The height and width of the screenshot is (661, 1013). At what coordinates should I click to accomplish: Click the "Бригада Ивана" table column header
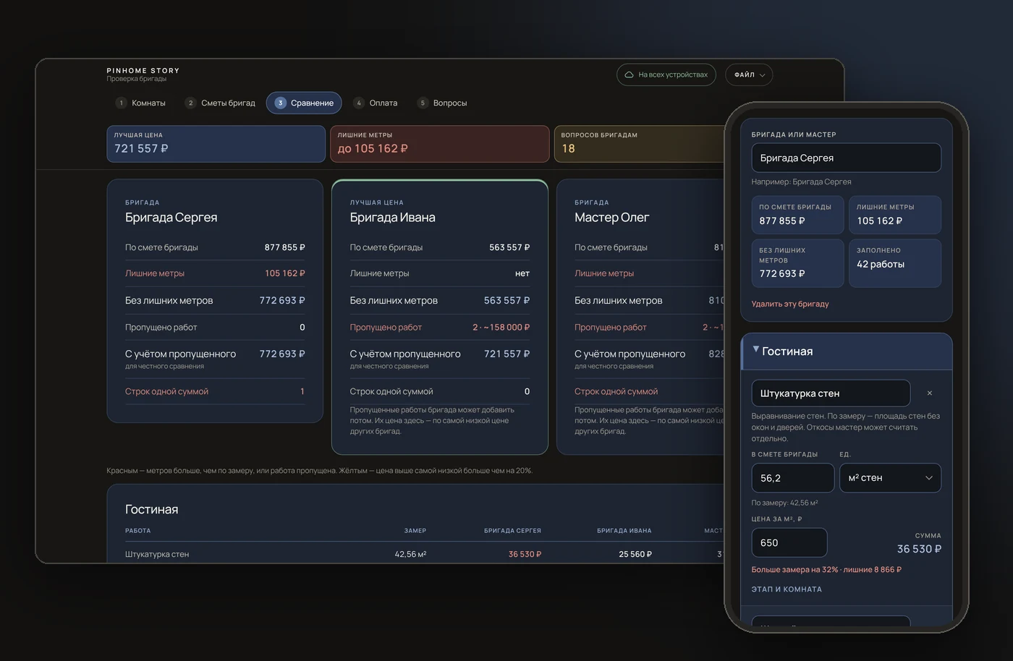click(624, 531)
